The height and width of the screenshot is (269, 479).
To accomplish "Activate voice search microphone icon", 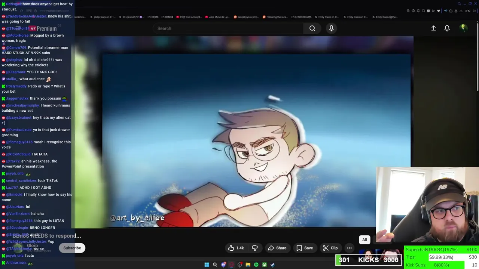I will (x=331, y=28).
